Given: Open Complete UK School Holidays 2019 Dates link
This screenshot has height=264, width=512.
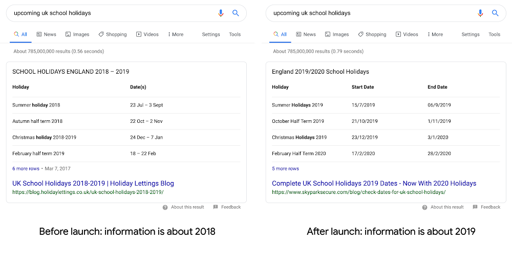Looking at the screenshot, I should (374, 183).
